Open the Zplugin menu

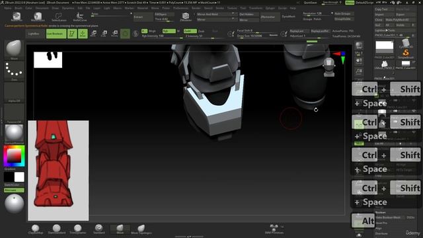[x=270, y=8]
